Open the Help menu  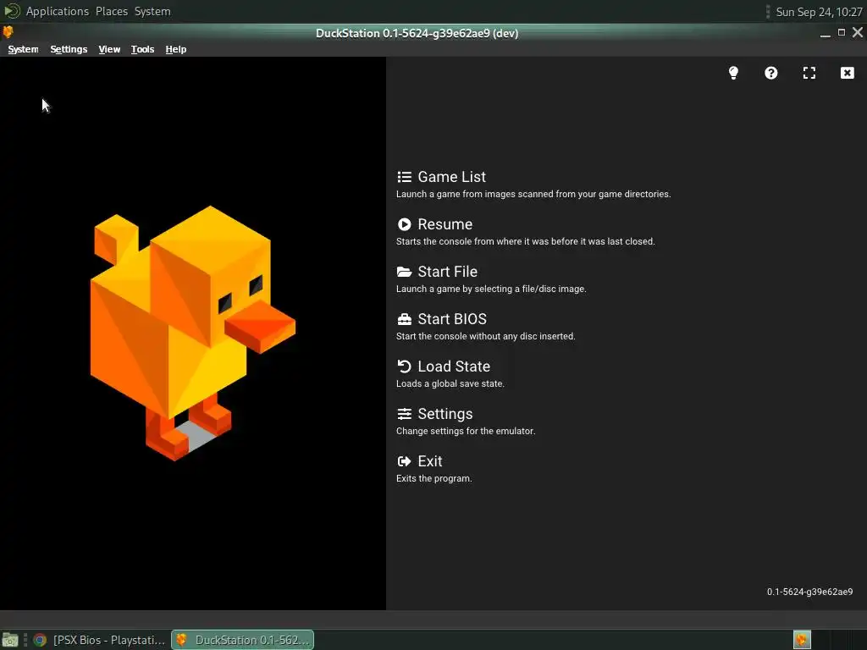pos(176,49)
